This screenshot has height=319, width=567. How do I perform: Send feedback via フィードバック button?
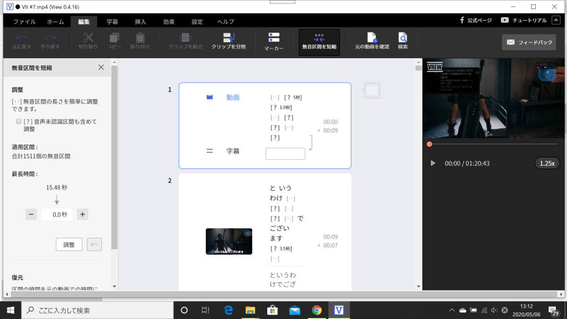[529, 42]
